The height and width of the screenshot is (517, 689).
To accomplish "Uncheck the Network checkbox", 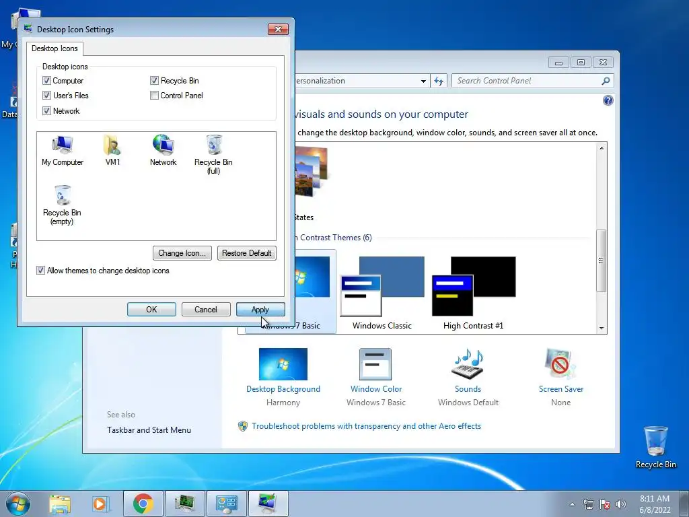I will 46,111.
